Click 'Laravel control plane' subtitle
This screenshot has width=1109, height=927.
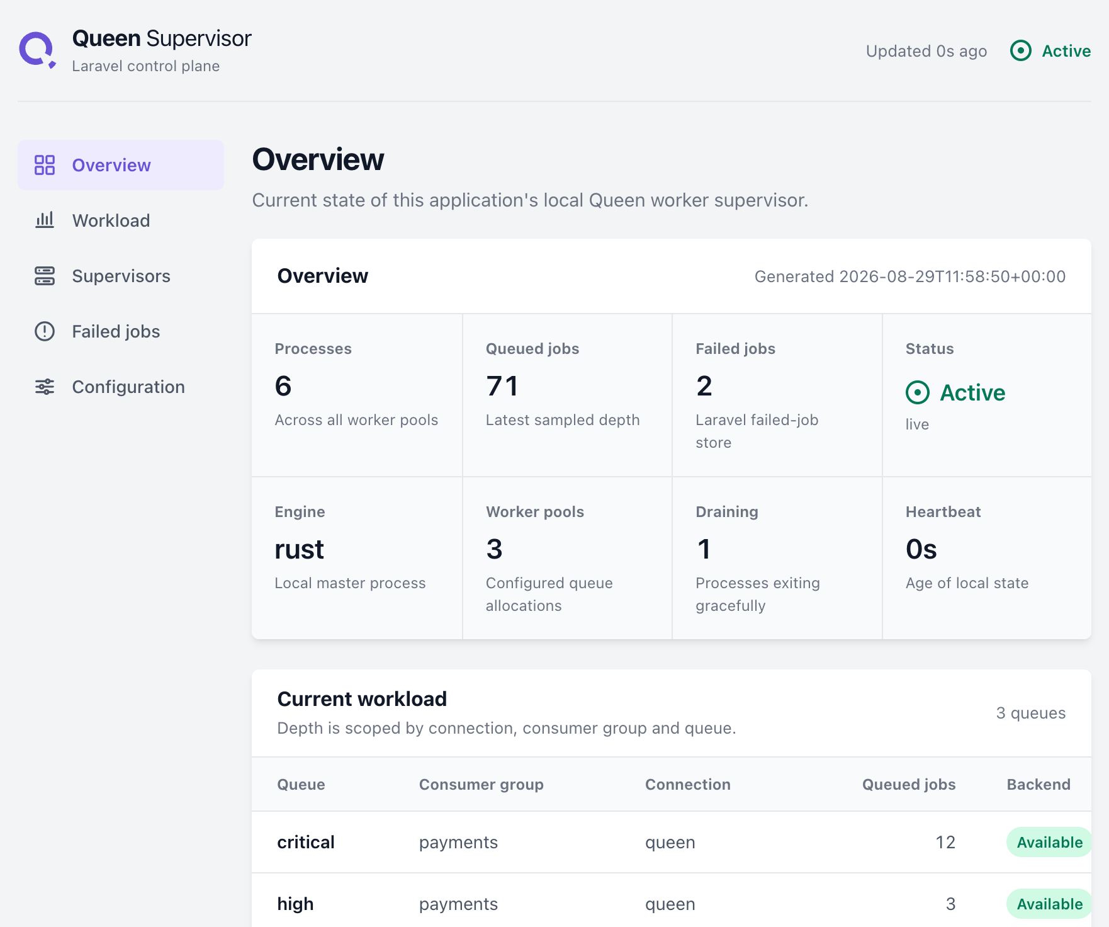146,66
